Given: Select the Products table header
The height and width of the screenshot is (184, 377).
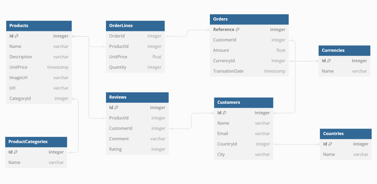Looking at the screenshot, I should 39,26.
